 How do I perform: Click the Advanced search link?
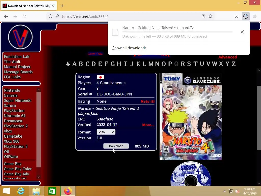click(x=228, y=57)
